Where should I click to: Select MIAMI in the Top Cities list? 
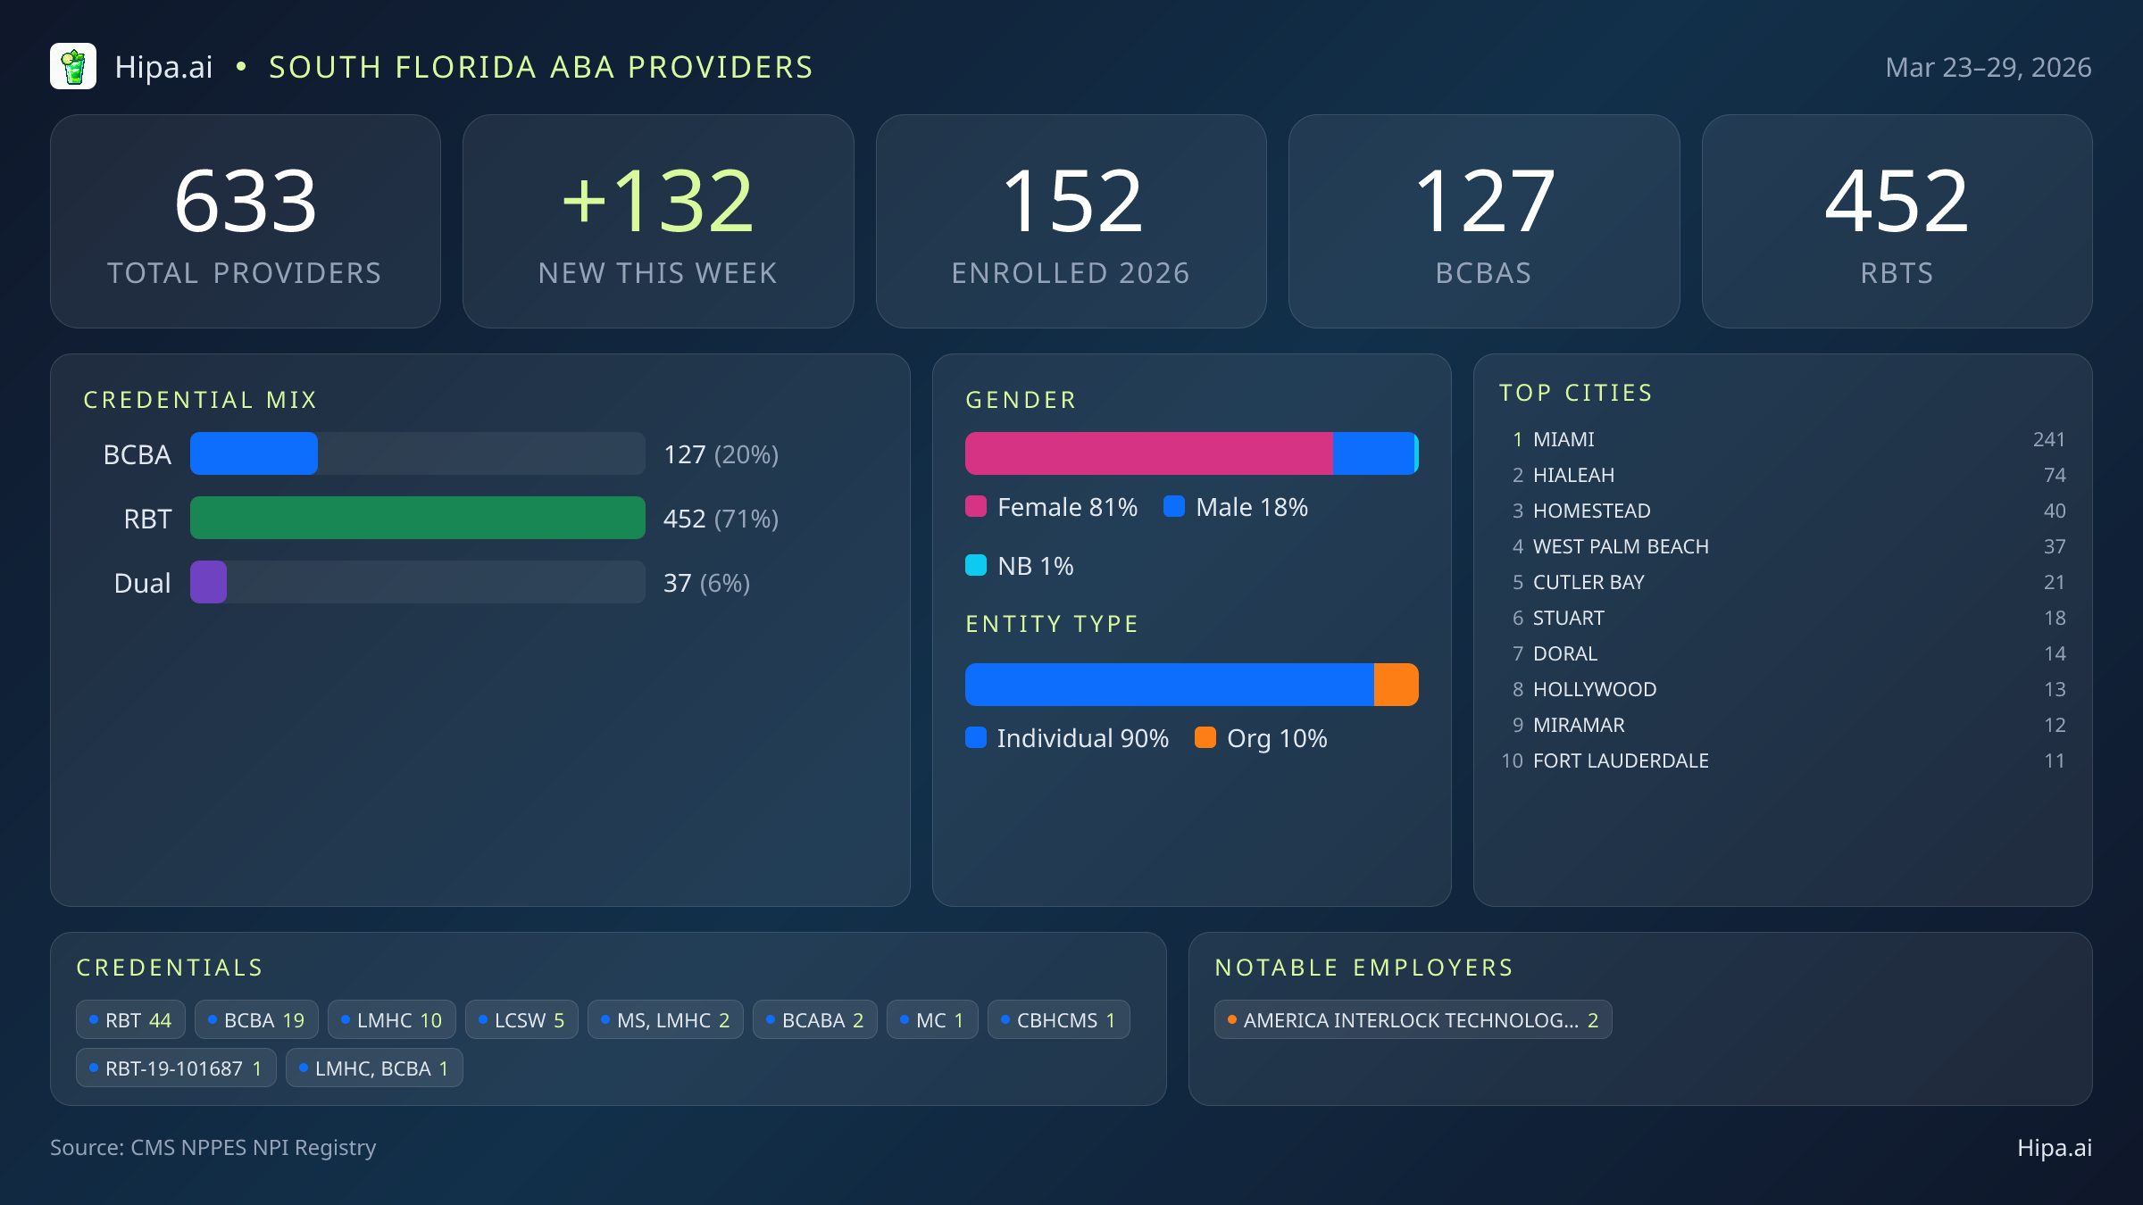coord(1564,439)
